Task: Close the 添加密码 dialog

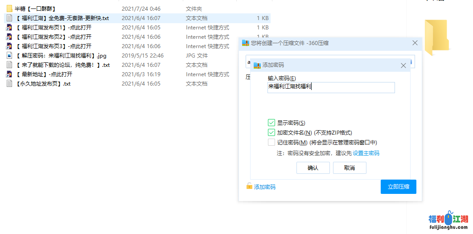Action: pos(403,65)
